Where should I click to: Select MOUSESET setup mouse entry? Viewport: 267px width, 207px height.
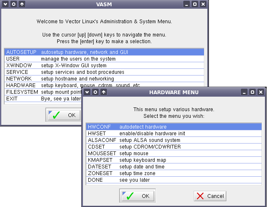pos(174,153)
